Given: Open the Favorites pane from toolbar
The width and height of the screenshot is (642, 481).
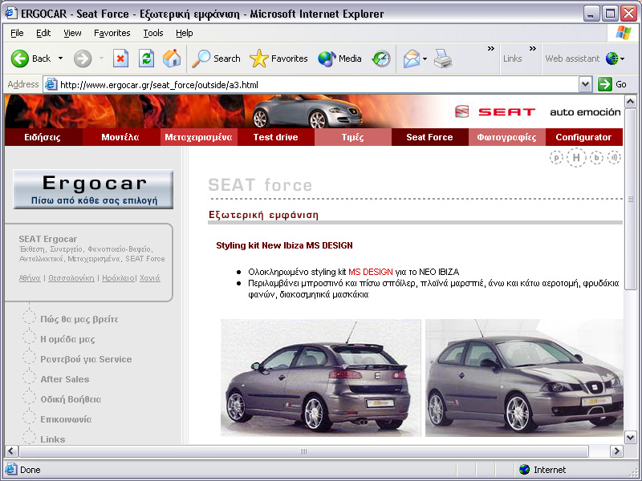Looking at the screenshot, I should 278,59.
